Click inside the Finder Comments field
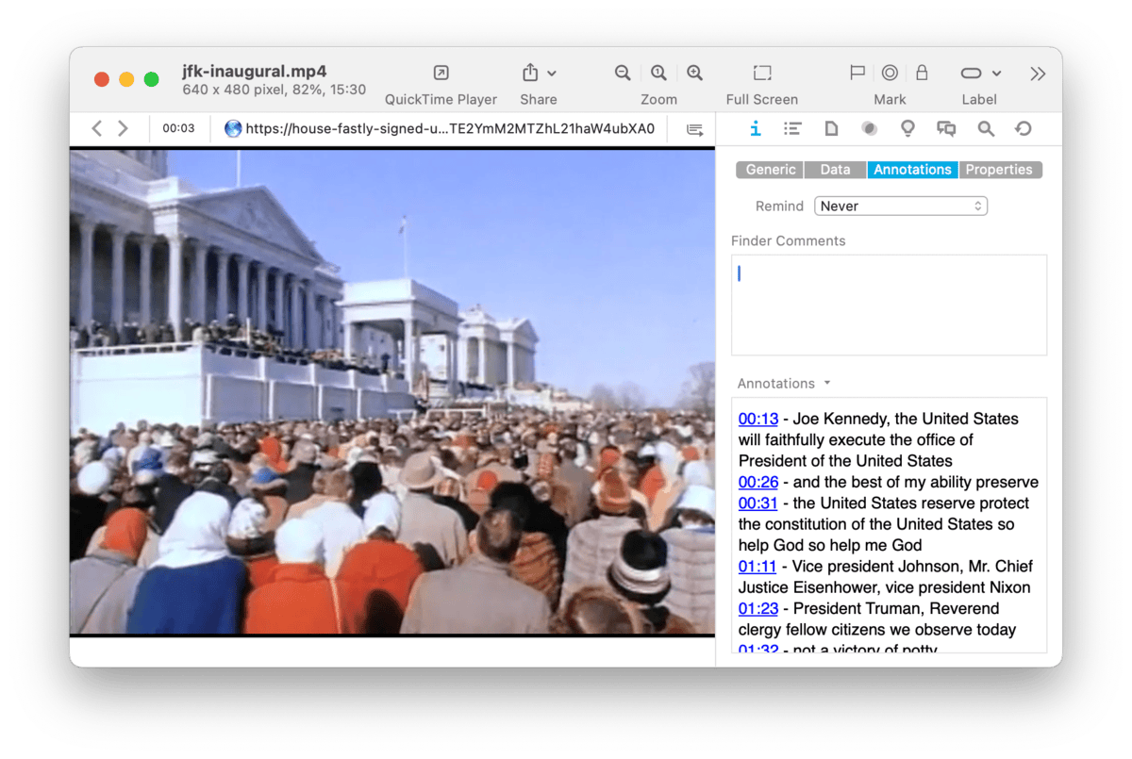This screenshot has height=759, width=1132. 889,305
